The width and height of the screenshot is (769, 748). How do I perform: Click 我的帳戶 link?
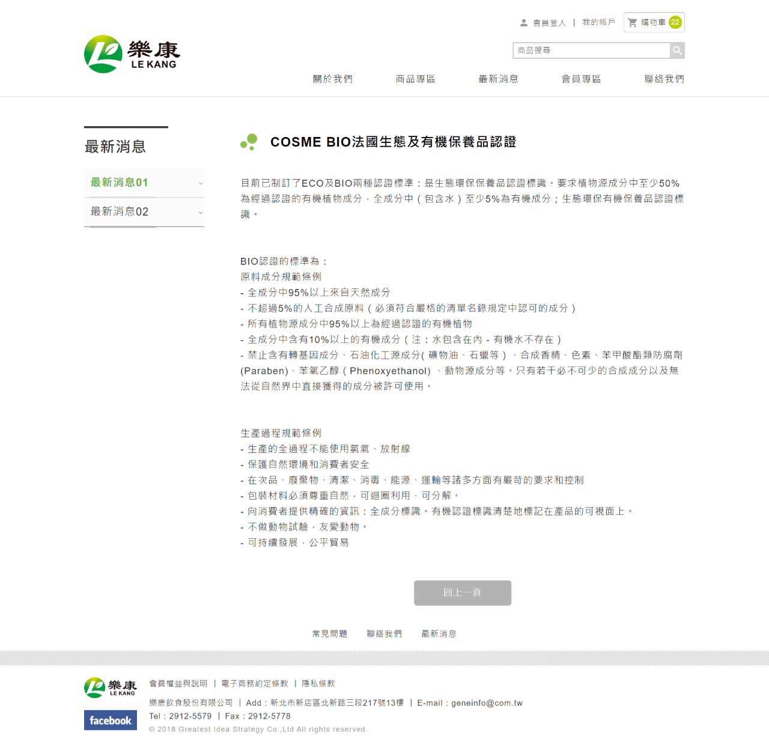pyautogui.click(x=599, y=22)
